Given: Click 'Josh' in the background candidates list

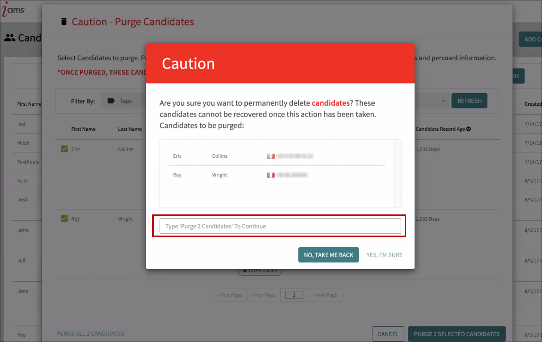Looking at the screenshot, I should point(23,200).
